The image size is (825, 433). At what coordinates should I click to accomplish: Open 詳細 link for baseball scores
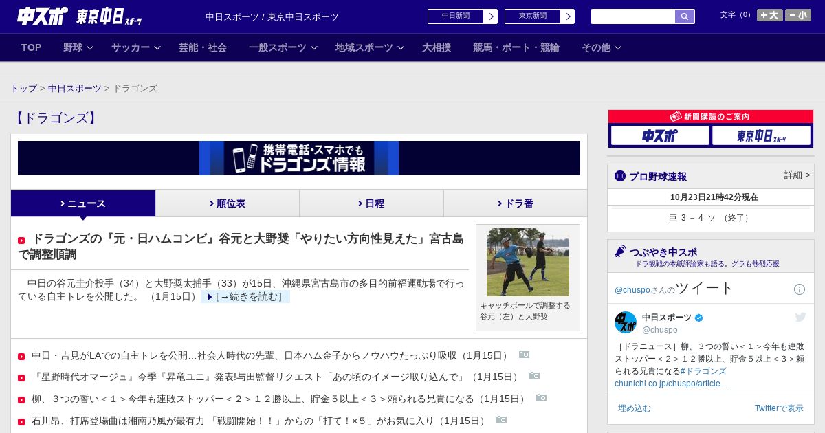[797, 175]
